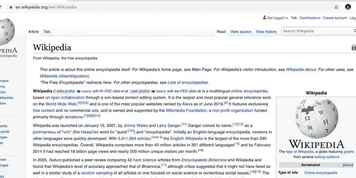This screenshot has width=356, height=178.
Task: Open the glyphs link in infobox caption
Action: point(349,151)
